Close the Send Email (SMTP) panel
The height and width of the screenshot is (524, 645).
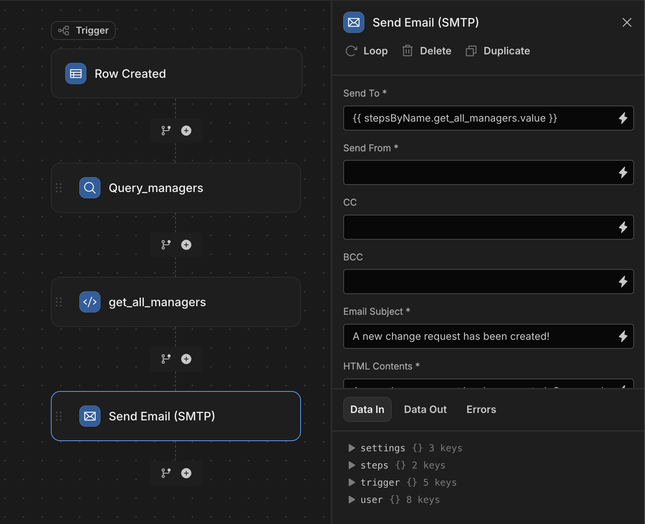tap(627, 22)
